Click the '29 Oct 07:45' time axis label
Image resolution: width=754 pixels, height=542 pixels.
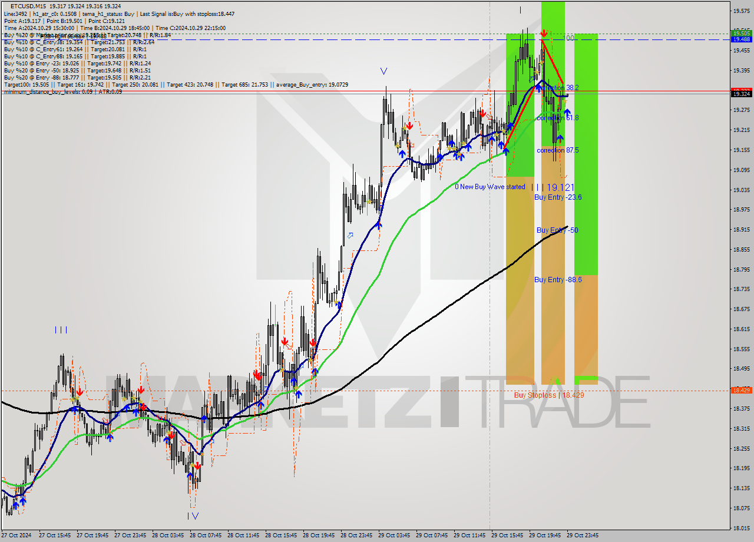432,536
